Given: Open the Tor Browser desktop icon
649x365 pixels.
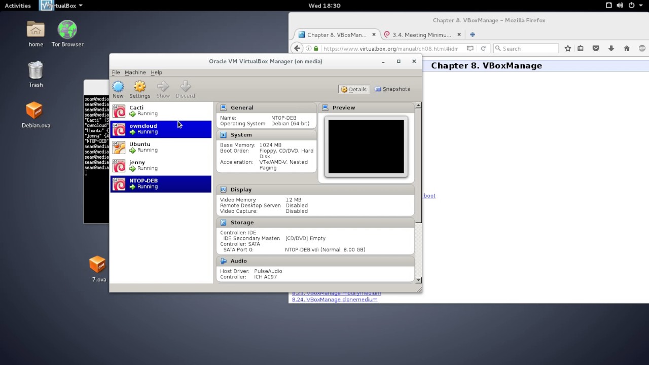Looking at the screenshot, I should pyautogui.click(x=67, y=33).
